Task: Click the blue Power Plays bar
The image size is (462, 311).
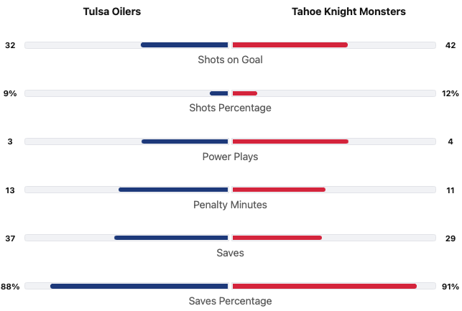Action: coord(185,141)
